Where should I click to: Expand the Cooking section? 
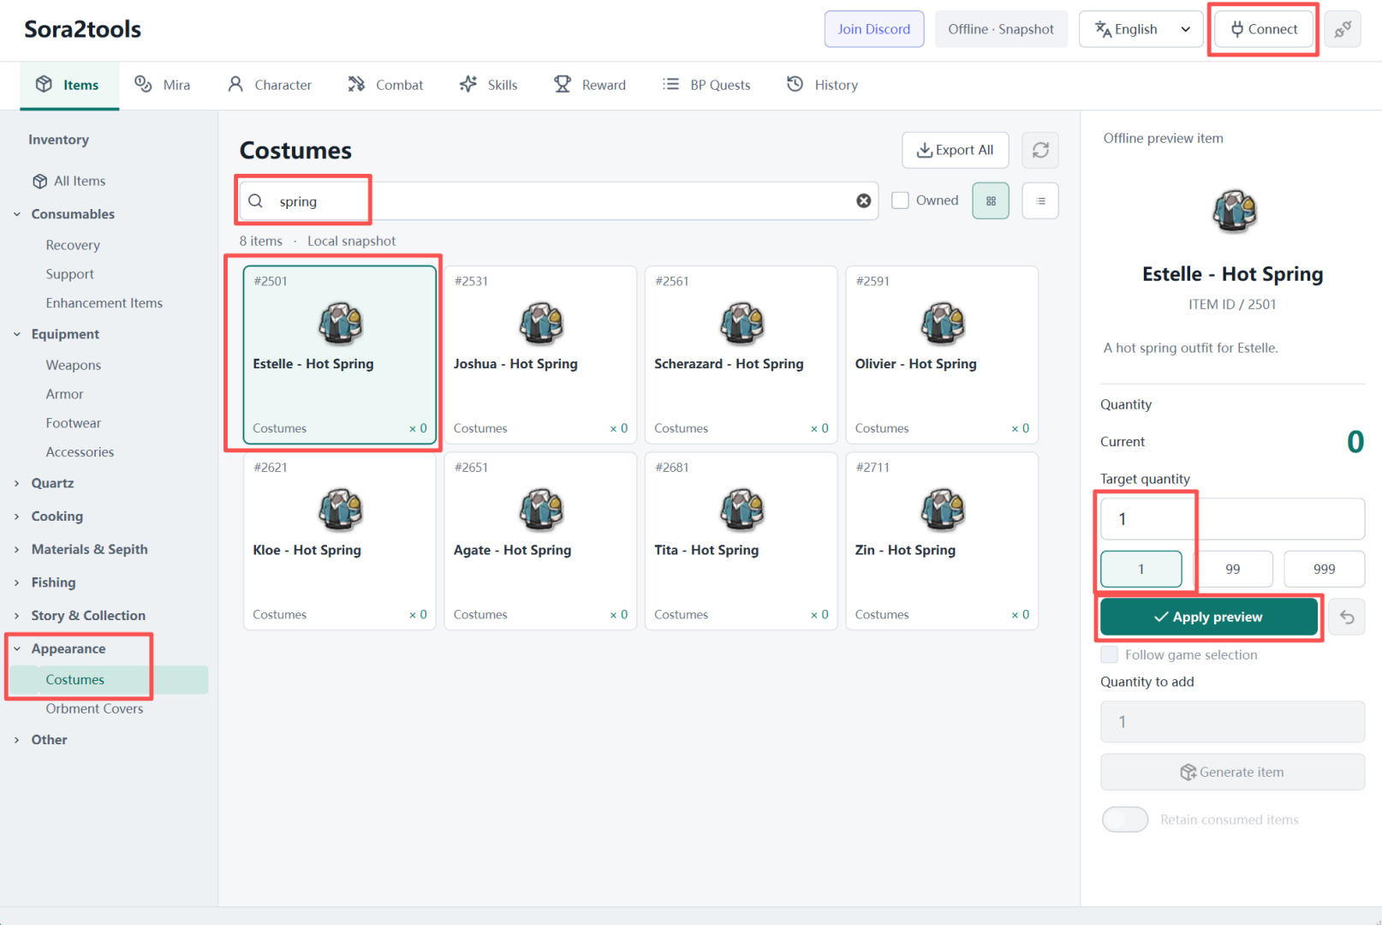coord(17,516)
